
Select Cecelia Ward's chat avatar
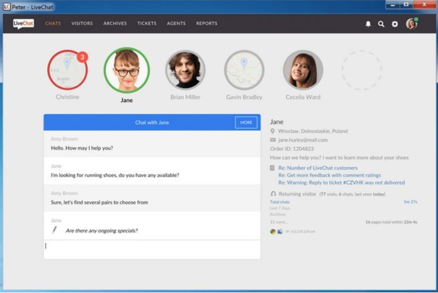point(303,70)
